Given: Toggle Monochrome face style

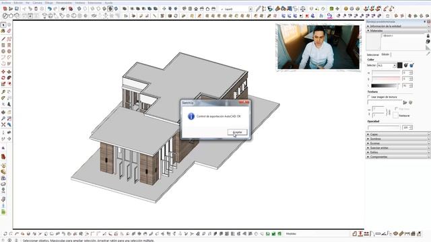Looking at the screenshot, I should coord(116,9).
